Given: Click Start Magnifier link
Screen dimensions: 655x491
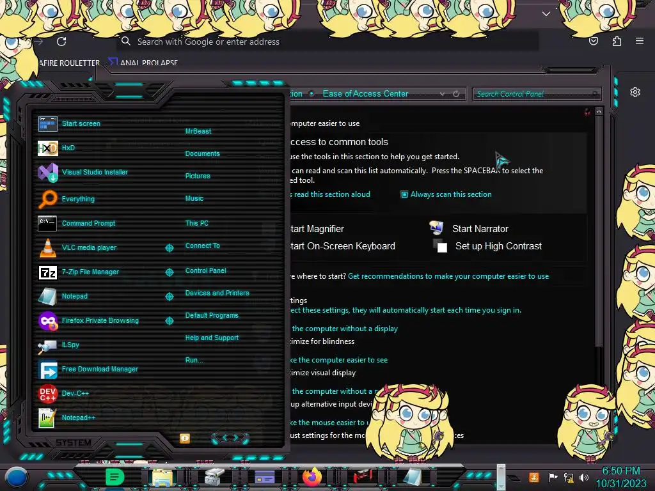Looking at the screenshot, I should (317, 229).
